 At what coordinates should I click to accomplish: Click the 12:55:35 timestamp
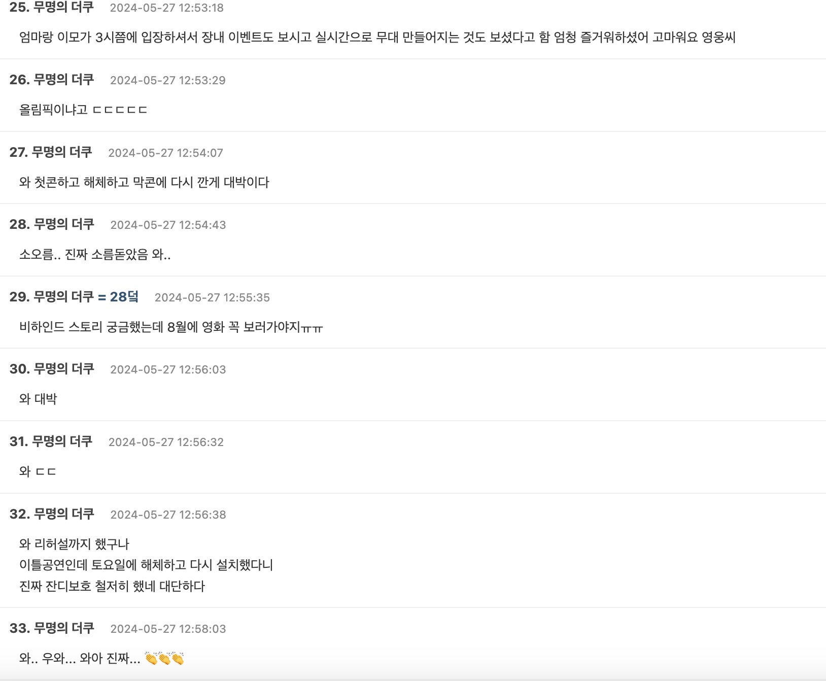(x=212, y=297)
